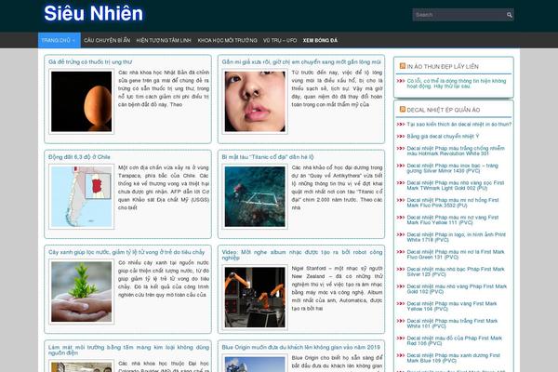Viewport: 558px width, 372px height.
Task: Open First Mark Gold 102 (PVC) link
Action: [x=457, y=289]
